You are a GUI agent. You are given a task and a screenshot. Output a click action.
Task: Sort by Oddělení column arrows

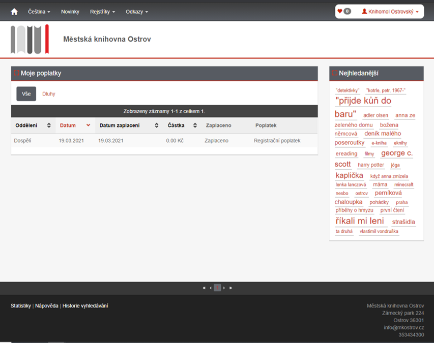[x=49, y=126]
